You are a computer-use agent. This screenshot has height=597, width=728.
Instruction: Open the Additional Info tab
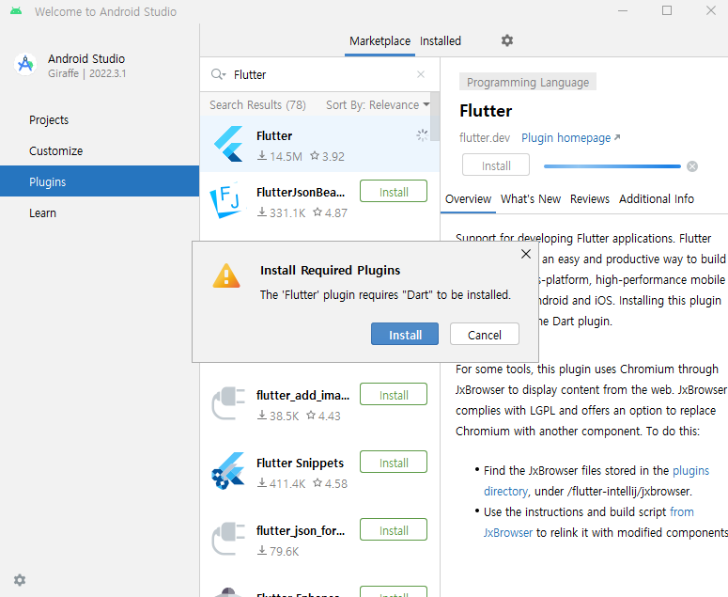click(x=657, y=199)
